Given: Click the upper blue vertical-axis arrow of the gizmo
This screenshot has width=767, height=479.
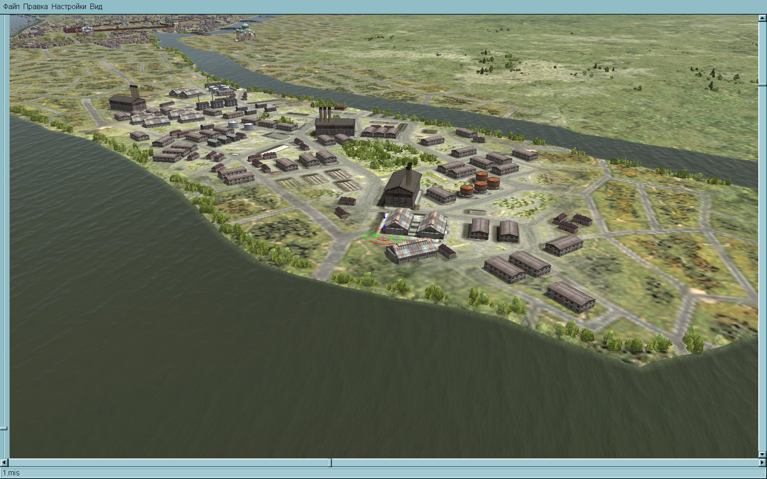Looking at the screenshot, I should [x=384, y=217].
